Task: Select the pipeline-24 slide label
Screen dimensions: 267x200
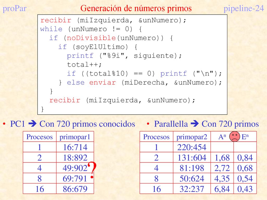Action: tap(244, 8)
